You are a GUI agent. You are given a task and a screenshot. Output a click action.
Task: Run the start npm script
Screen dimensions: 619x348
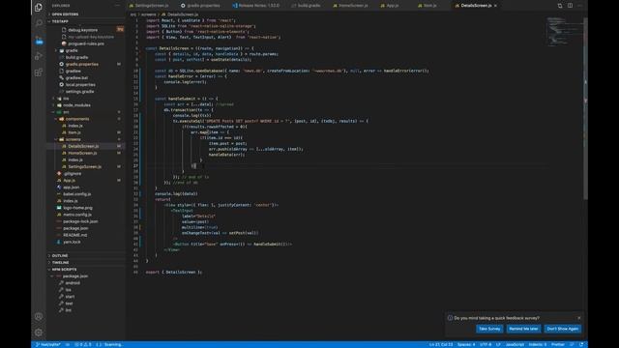coord(70,297)
